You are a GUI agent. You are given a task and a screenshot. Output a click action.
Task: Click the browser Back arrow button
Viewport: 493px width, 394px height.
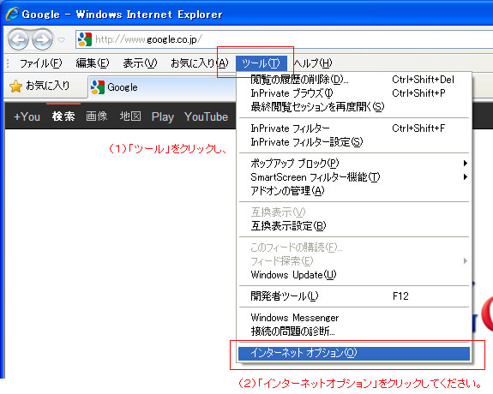click(18, 39)
